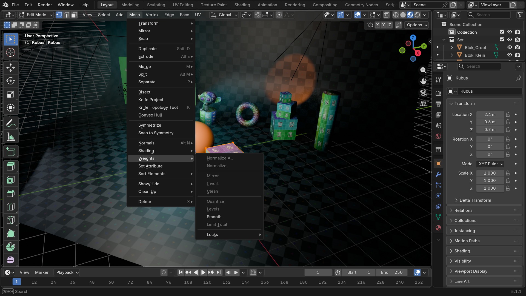Image resolution: width=526 pixels, height=296 pixels.
Task: Toggle Collection render camera icon
Action: click(517, 32)
